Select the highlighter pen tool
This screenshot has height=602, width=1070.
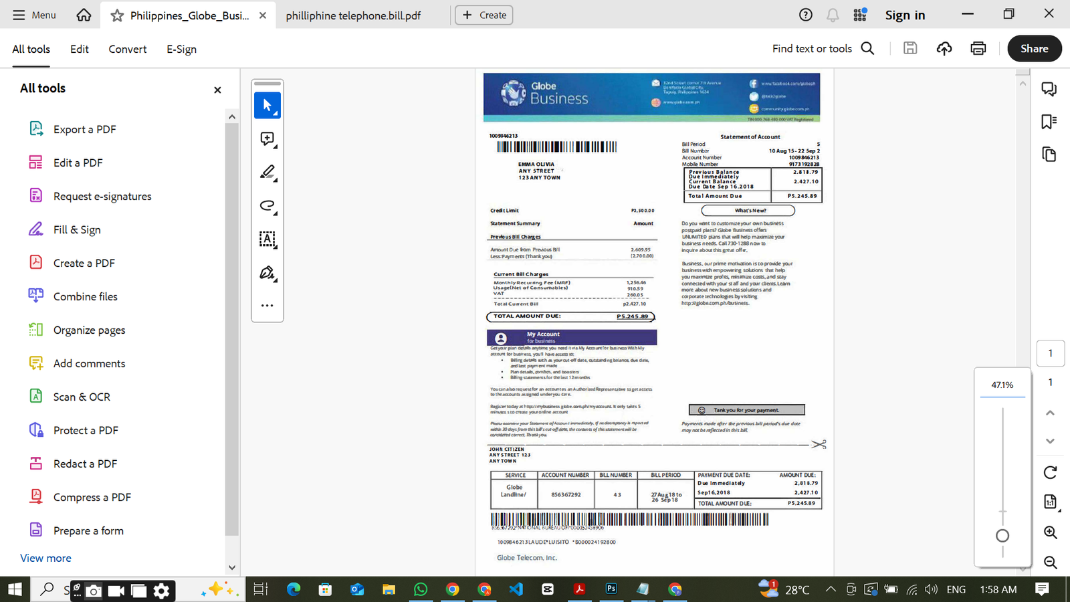point(267,173)
